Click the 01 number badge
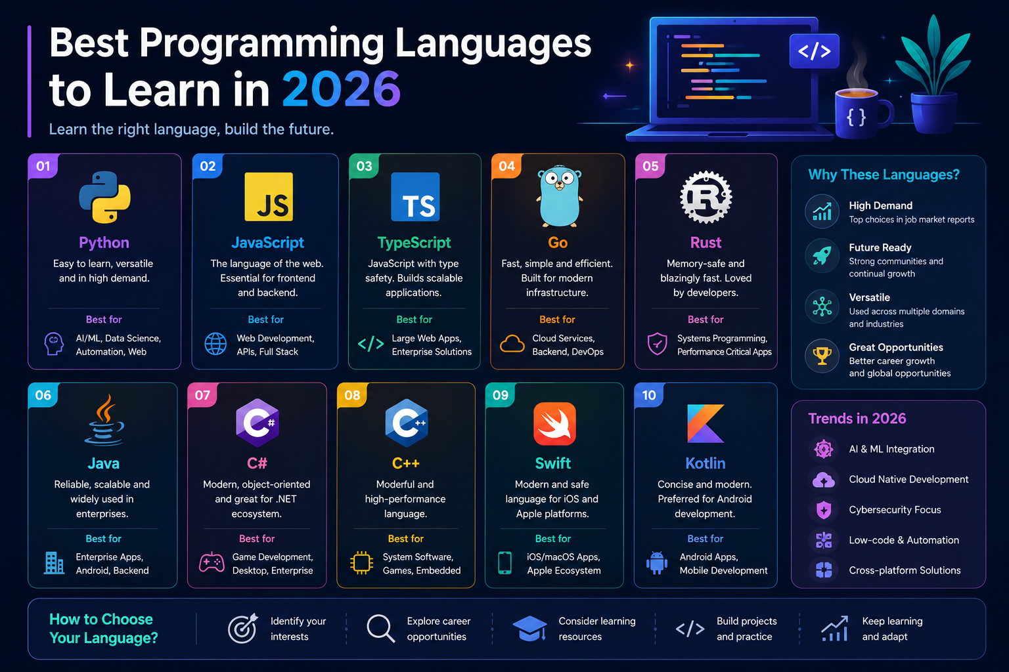The image size is (1009, 672). [43, 166]
